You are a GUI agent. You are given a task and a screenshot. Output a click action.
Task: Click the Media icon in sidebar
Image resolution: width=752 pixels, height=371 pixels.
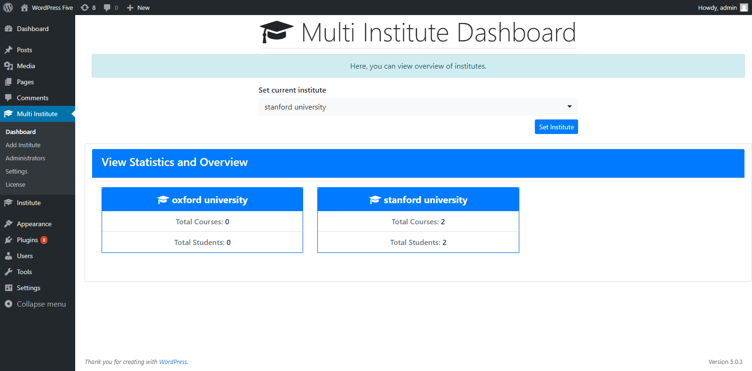[x=8, y=66]
